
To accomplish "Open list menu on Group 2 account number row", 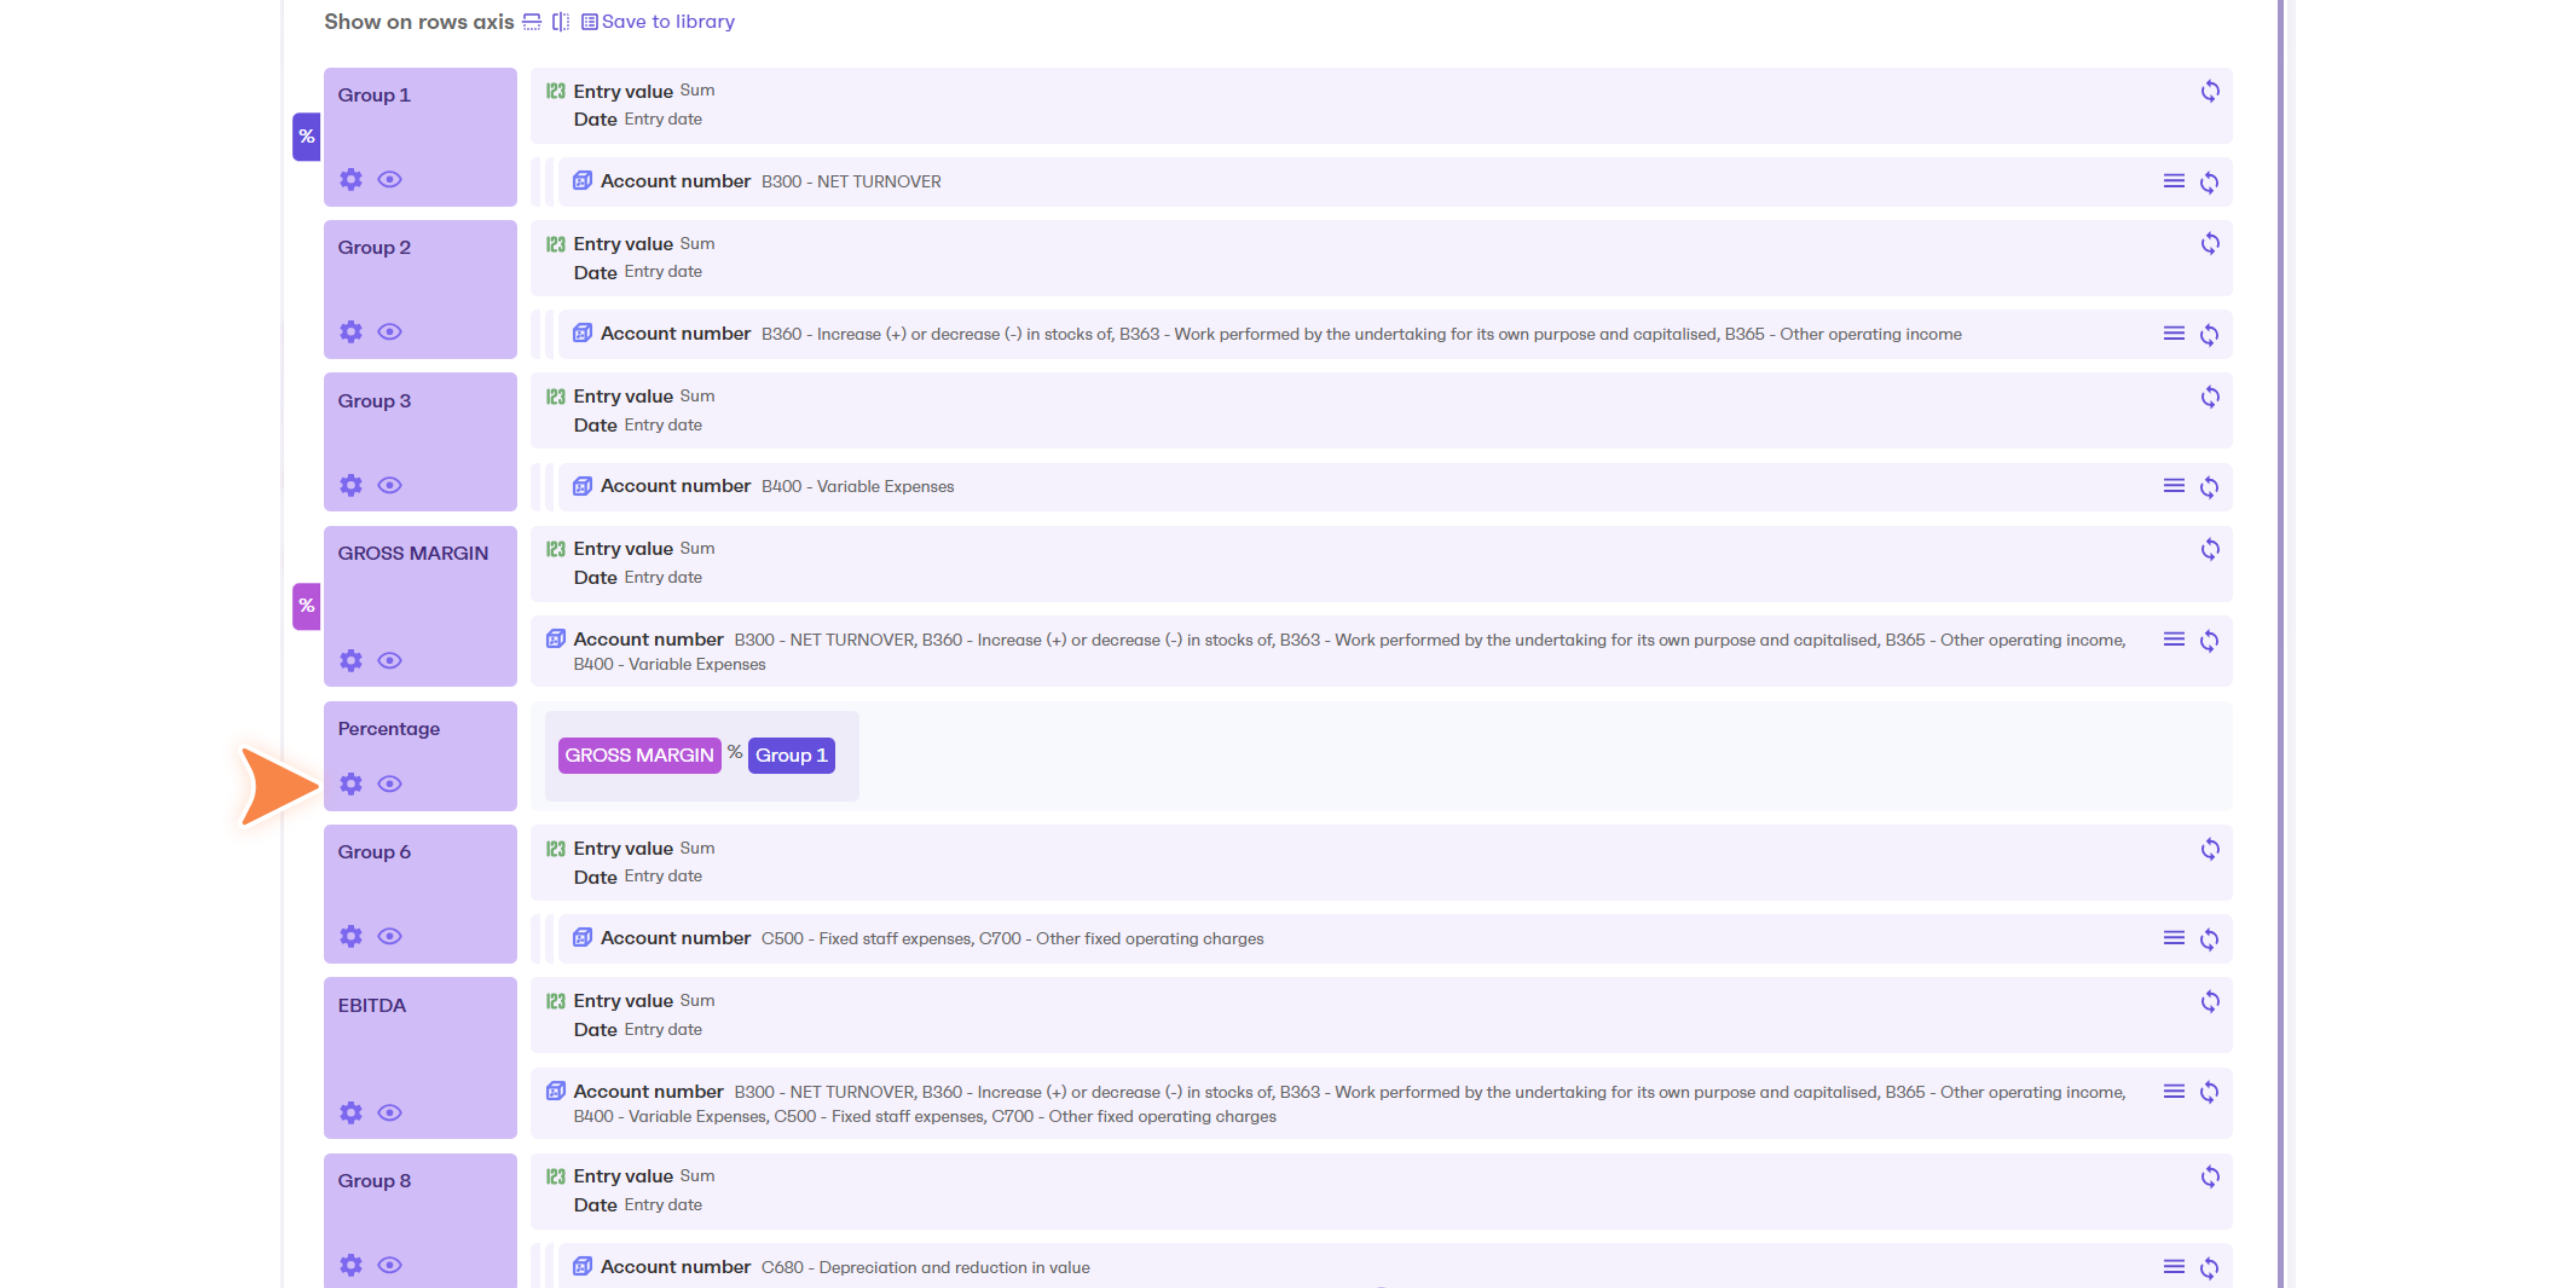I will pyautogui.click(x=2174, y=333).
